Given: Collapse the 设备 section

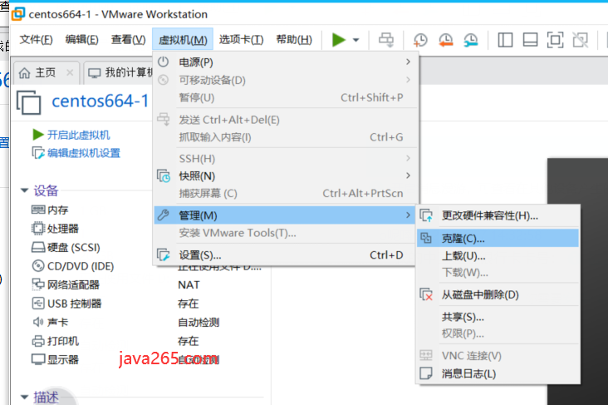Looking at the screenshot, I should click(x=24, y=190).
